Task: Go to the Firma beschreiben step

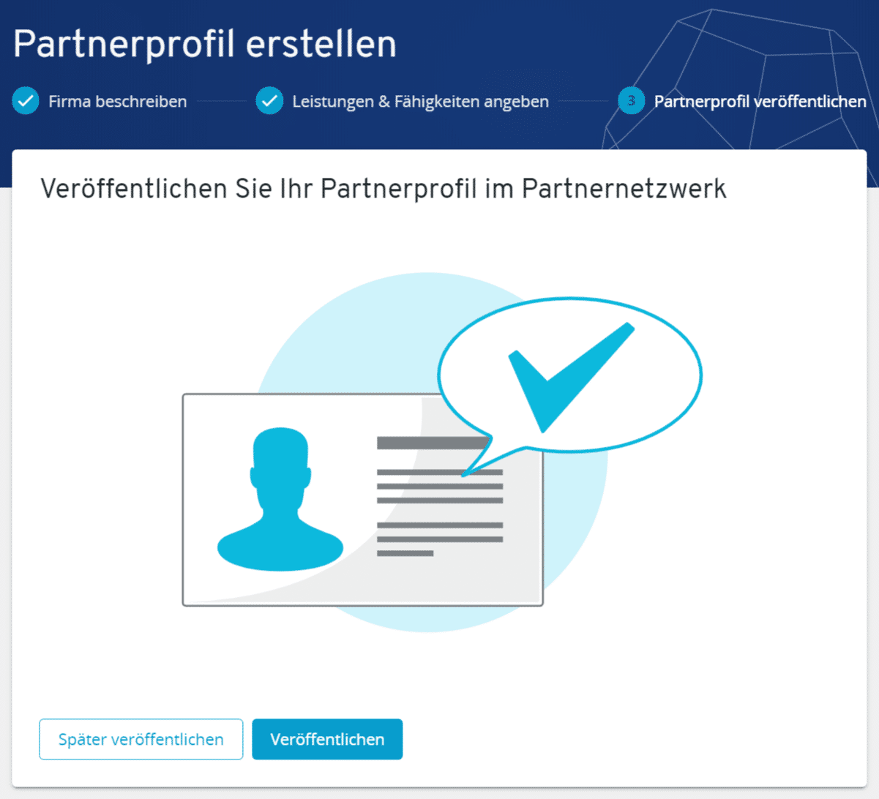Action: pyautogui.click(x=117, y=102)
